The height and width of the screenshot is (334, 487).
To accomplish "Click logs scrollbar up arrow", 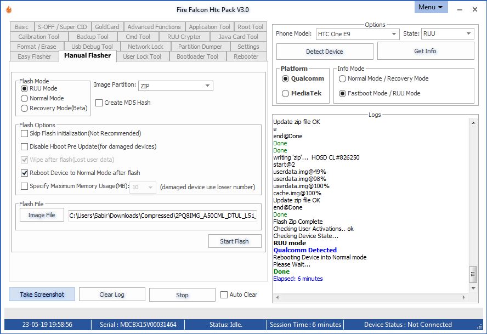I will (473, 123).
